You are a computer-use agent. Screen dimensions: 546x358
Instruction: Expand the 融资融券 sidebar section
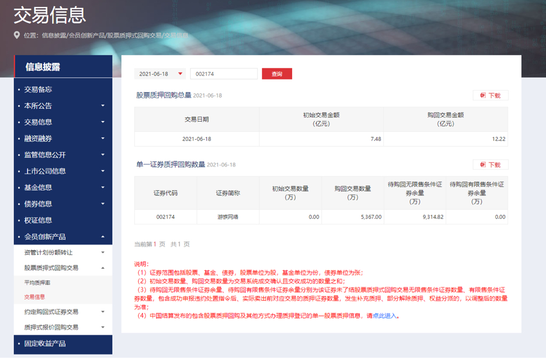pos(103,139)
